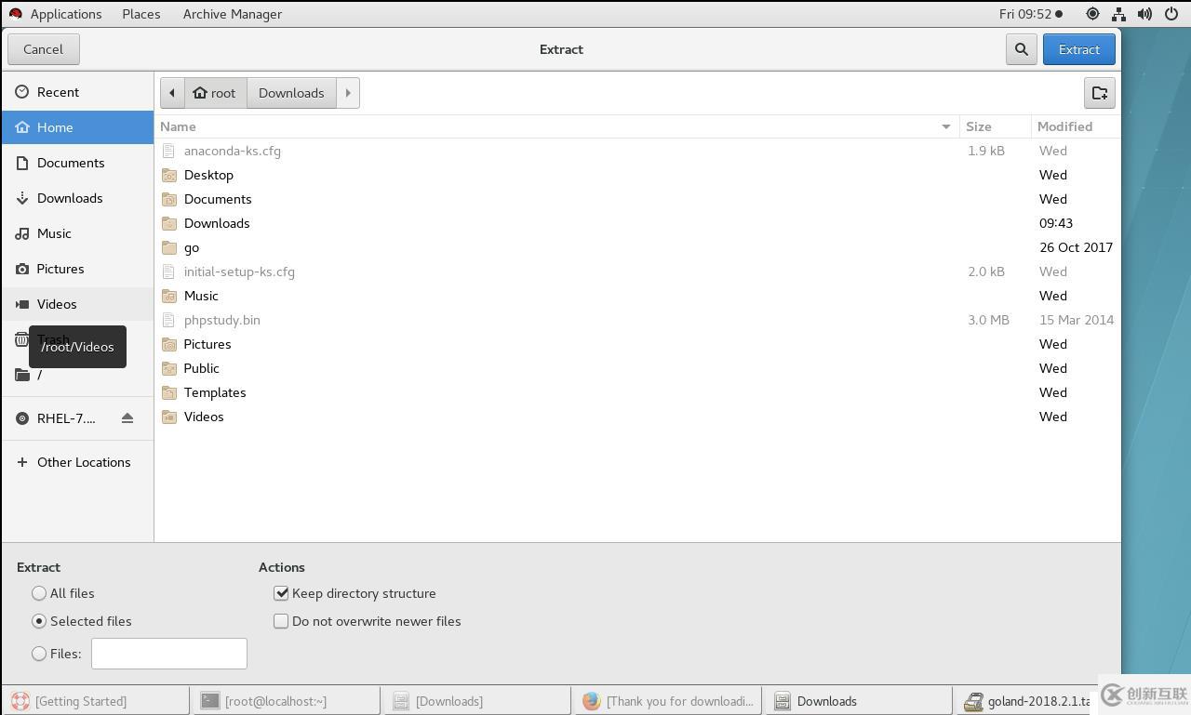The width and height of the screenshot is (1191, 715).
Task: Select the Pictures folder row
Action: (x=637, y=344)
